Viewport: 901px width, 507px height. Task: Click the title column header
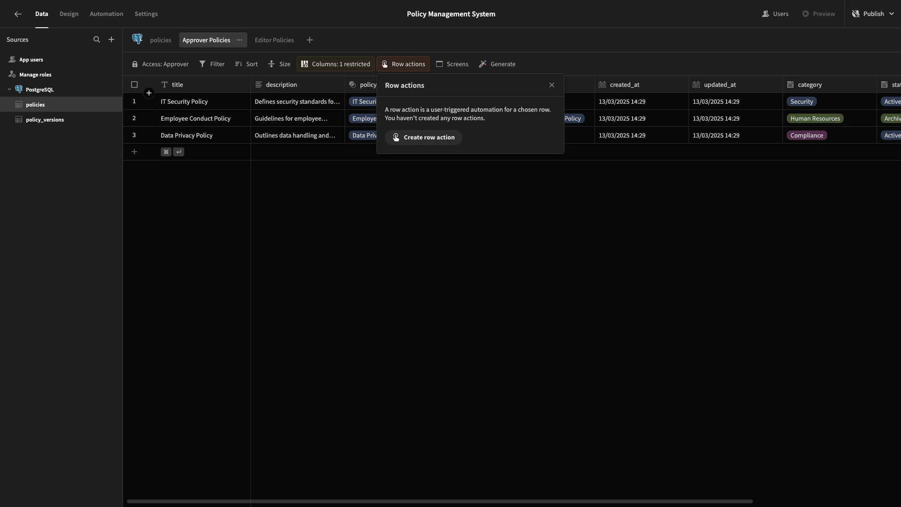[204, 84]
